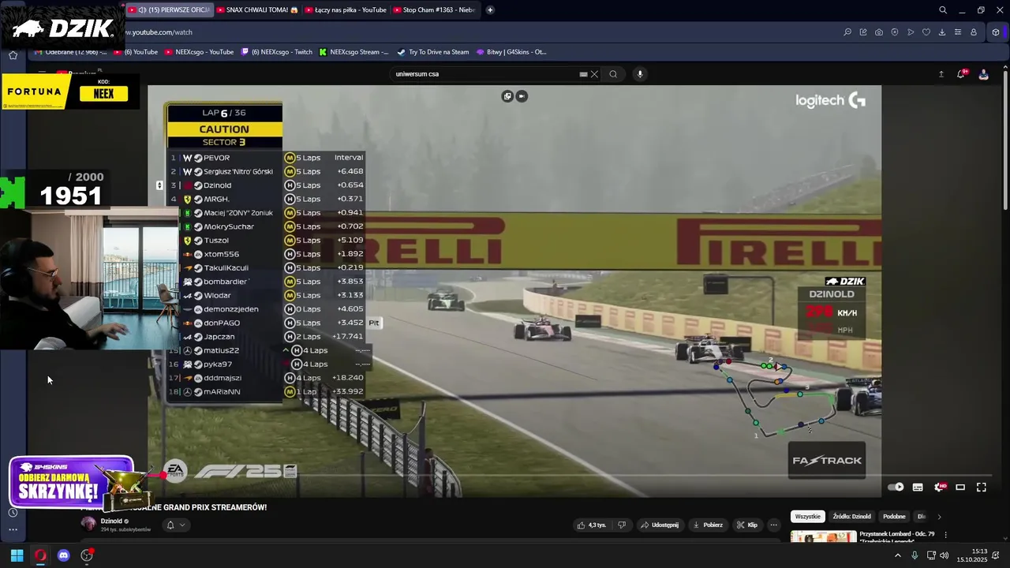Click the YouTube search magnifier button
This screenshot has width=1010, height=568.
[x=613, y=74]
